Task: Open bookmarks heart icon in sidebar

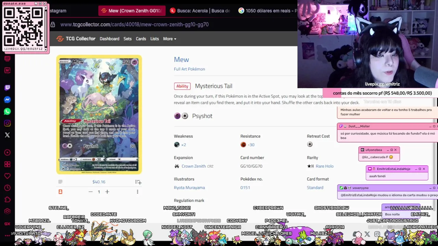Action: pyautogui.click(x=7, y=176)
